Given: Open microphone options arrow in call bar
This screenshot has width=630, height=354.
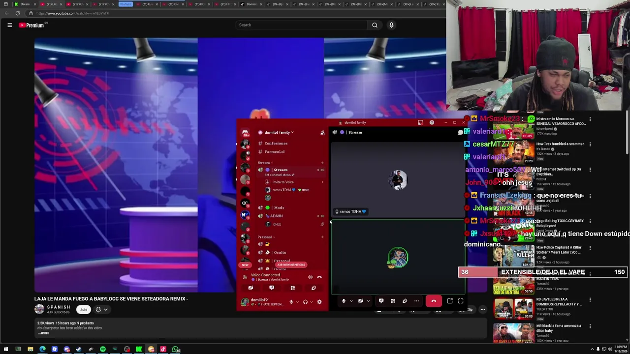Looking at the screenshot, I should (x=351, y=301).
